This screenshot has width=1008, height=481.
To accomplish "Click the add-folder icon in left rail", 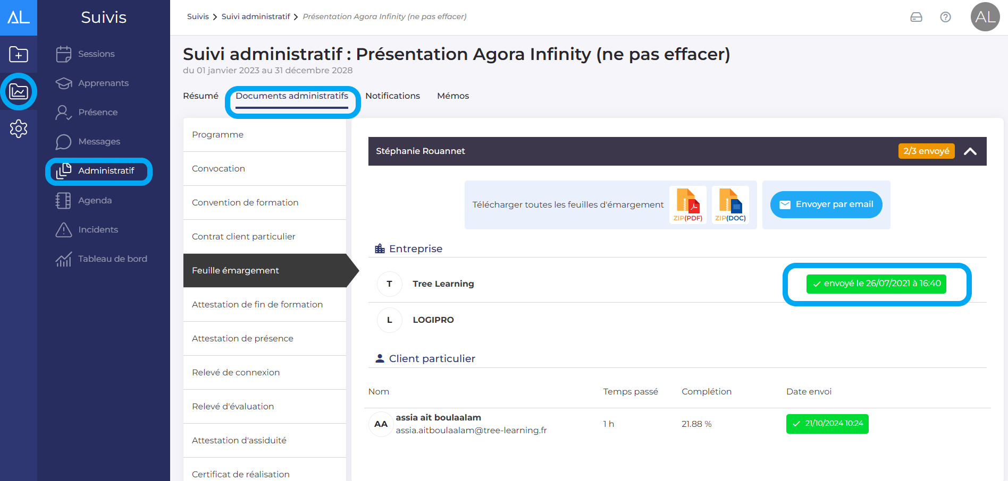I will [19, 54].
